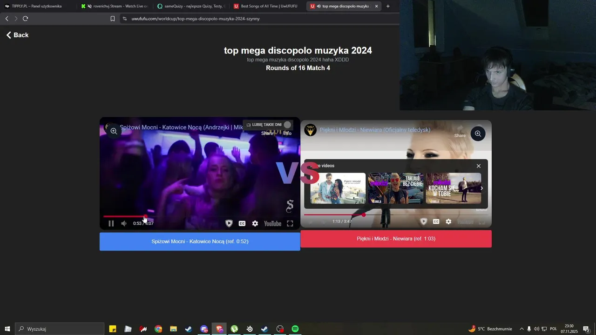Open the Spiżowi Mocni video title link

tap(182, 127)
